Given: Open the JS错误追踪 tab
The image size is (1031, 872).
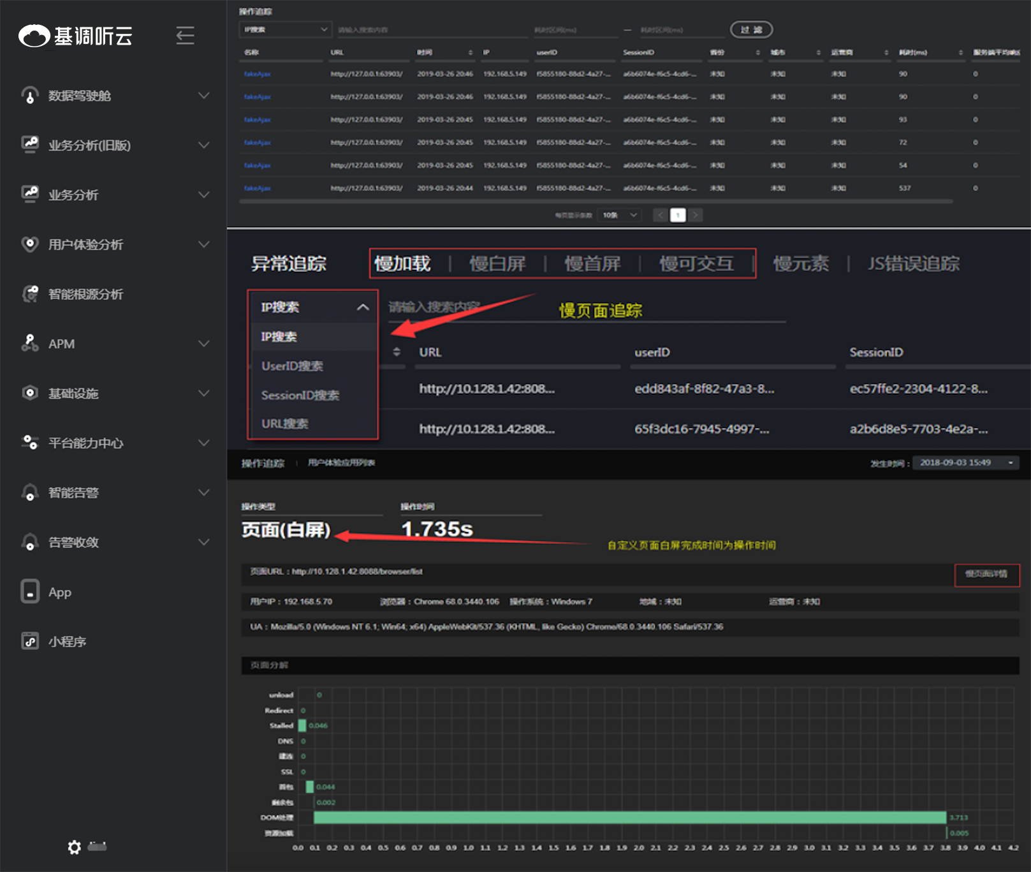Looking at the screenshot, I should pos(913,263).
